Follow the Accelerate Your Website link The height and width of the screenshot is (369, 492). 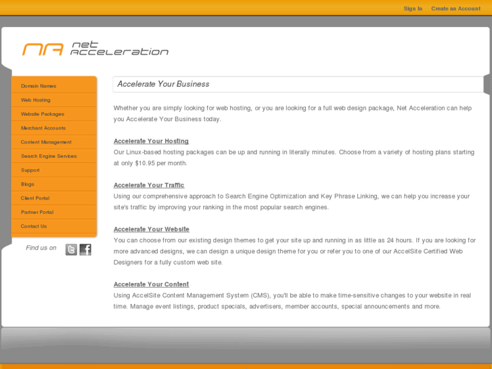click(152, 230)
